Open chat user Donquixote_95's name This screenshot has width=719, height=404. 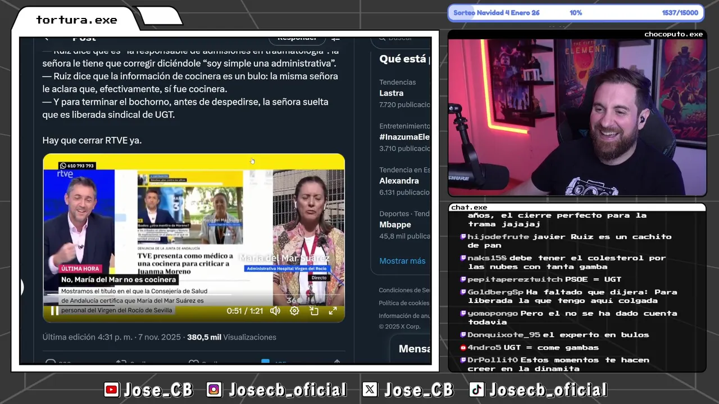(x=504, y=335)
